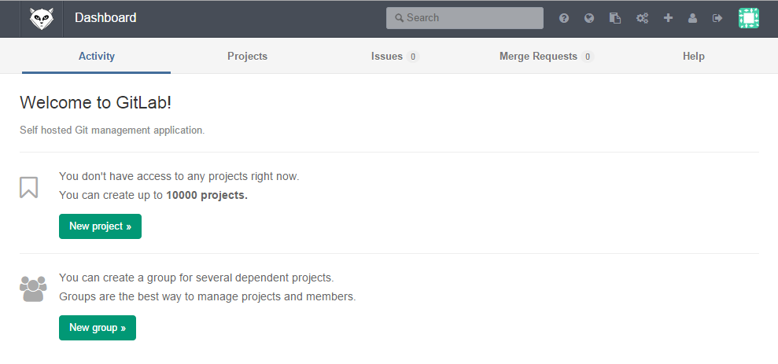Screen dimensions: 778x364
Task: Focus the Search input field
Action: [464, 18]
